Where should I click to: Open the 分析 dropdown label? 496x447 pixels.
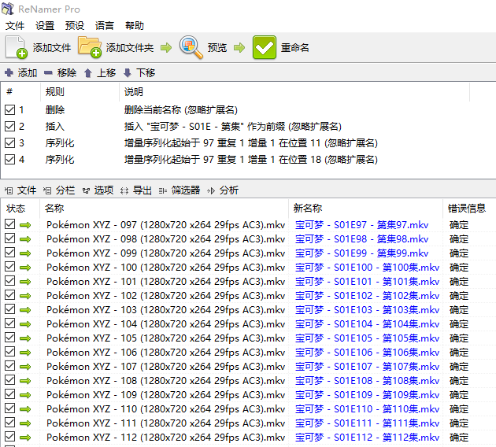229,190
